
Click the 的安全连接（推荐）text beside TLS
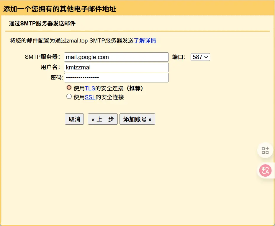tap(119, 88)
